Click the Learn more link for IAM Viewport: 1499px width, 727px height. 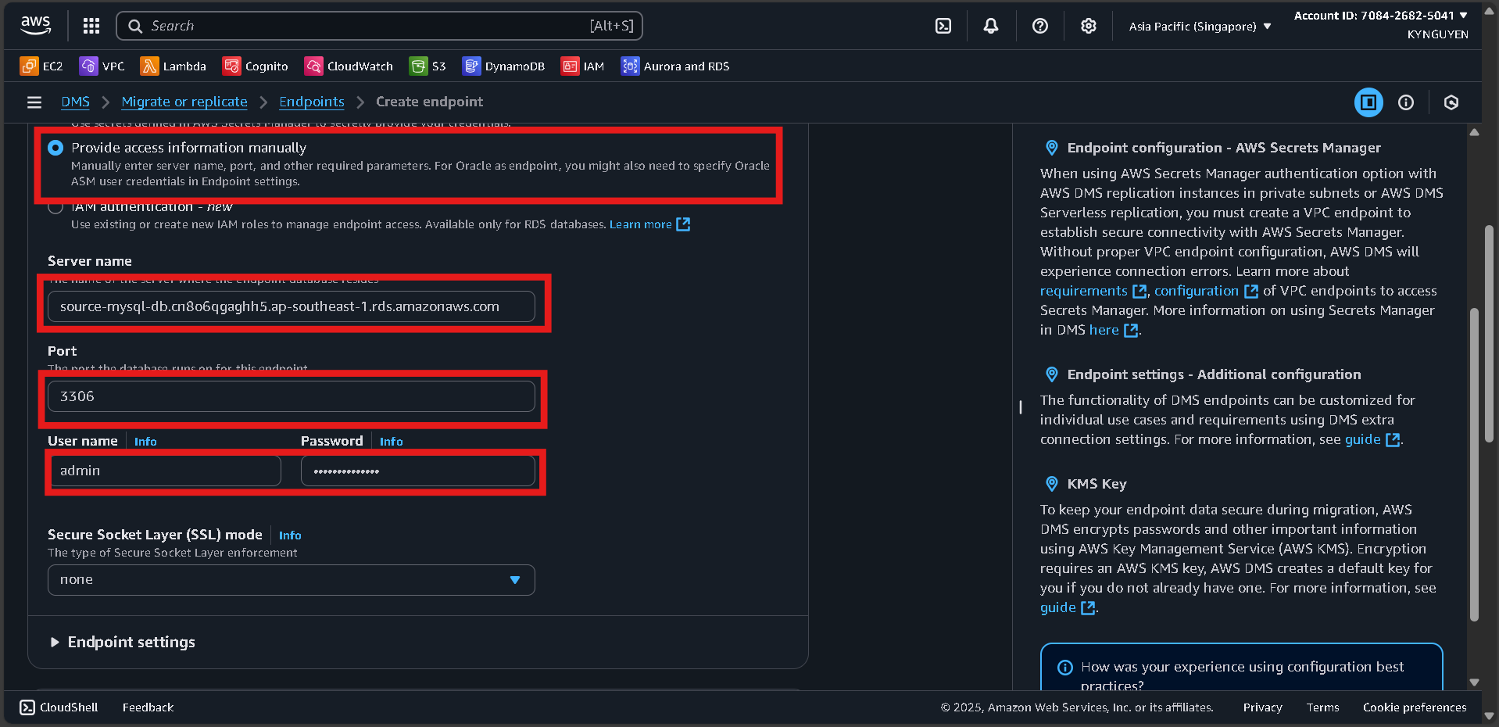(x=641, y=224)
